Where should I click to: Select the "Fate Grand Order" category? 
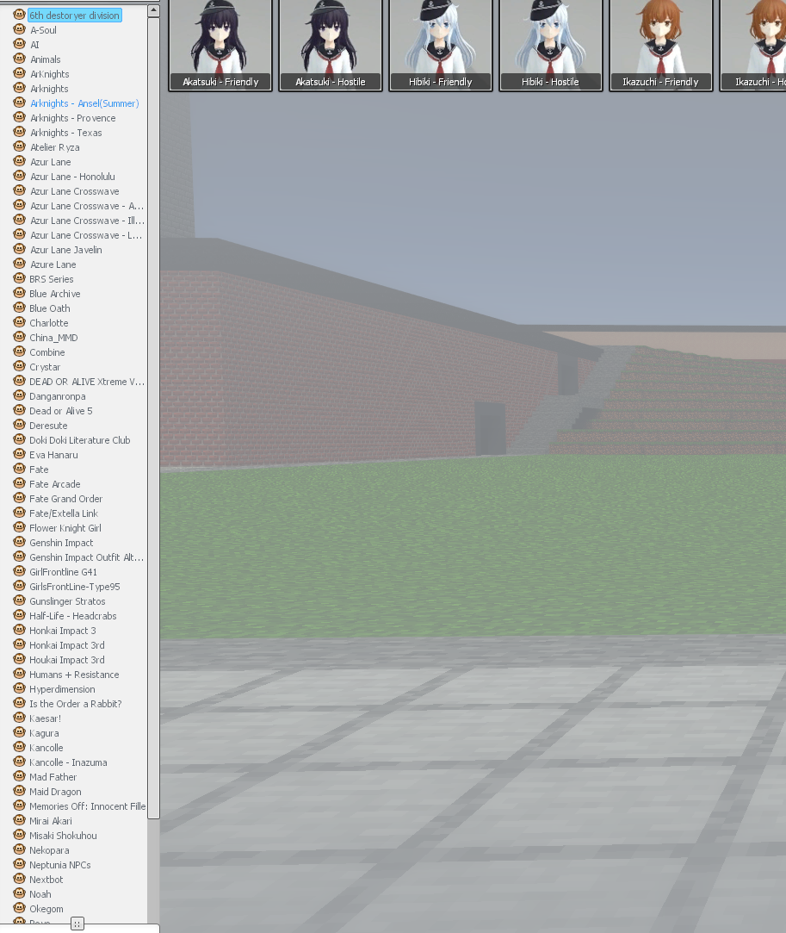66,499
